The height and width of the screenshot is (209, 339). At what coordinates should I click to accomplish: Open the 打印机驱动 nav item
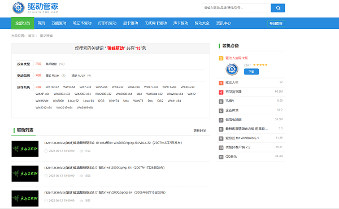pyautogui.click(x=107, y=23)
